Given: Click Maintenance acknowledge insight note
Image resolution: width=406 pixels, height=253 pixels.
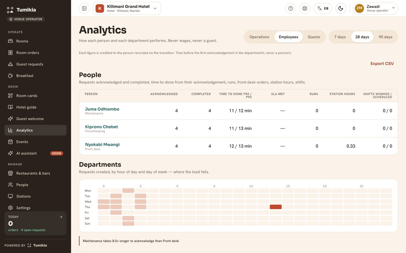Looking at the screenshot, I should point(131,241).
